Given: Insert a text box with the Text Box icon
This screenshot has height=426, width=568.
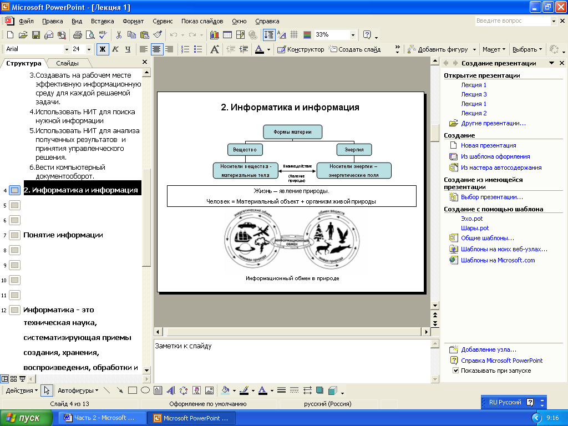Looking at the screenshot, I should pos(158,390).
